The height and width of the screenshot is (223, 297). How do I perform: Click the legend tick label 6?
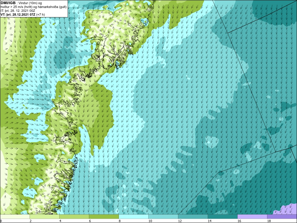point(90,221)
